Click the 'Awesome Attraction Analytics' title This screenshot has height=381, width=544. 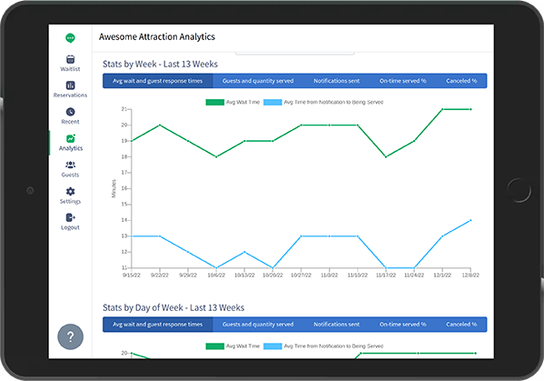[x=157, y=36]
